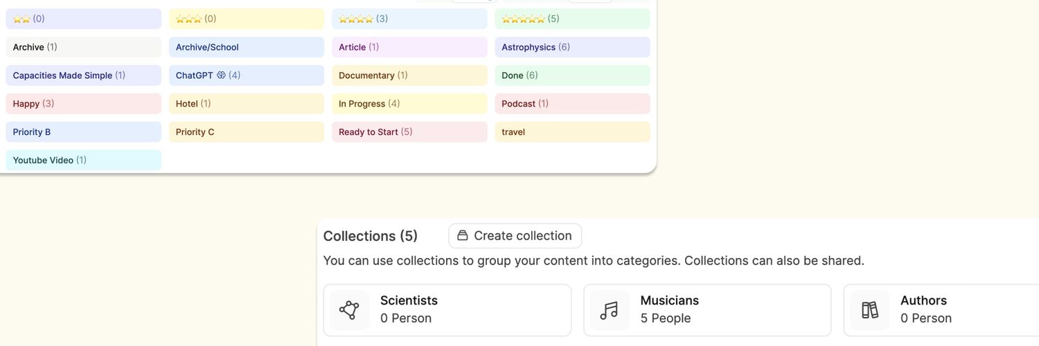Select the three-star rating tag
This screenshot has width=1039, height=346.
(246, 19)
